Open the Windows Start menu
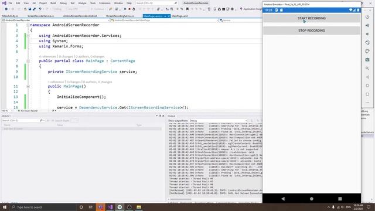375x211 pixels. [x=5, y=207]
